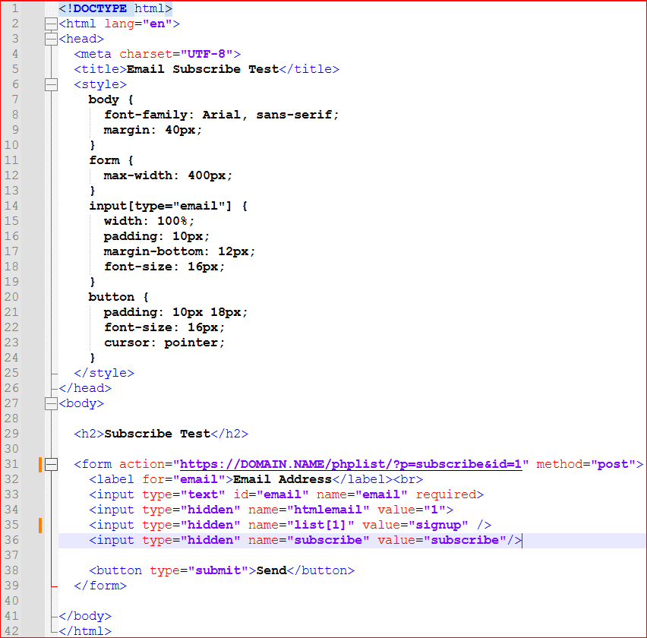This screenshot has height=638, width=647.
Task: Click the Send button text in code
Action: point(271,570)
